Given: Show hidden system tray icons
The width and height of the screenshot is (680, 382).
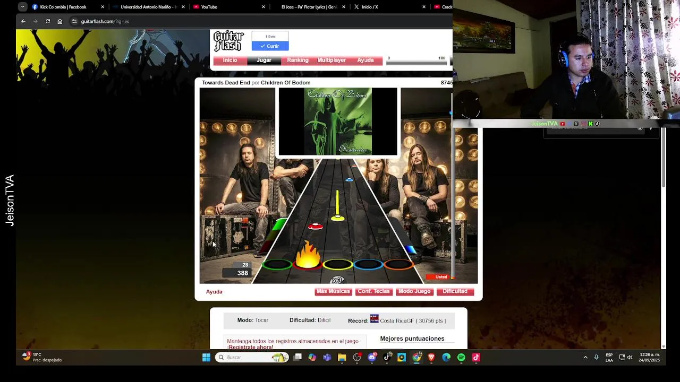Looking at the screenshot, I should tap(585, 358).
